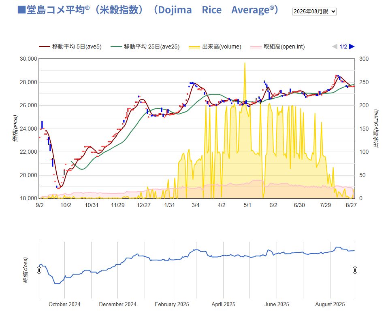The image size is (388, 313).
Task: Click the 200 volume axis label
Action: [364, 105]
